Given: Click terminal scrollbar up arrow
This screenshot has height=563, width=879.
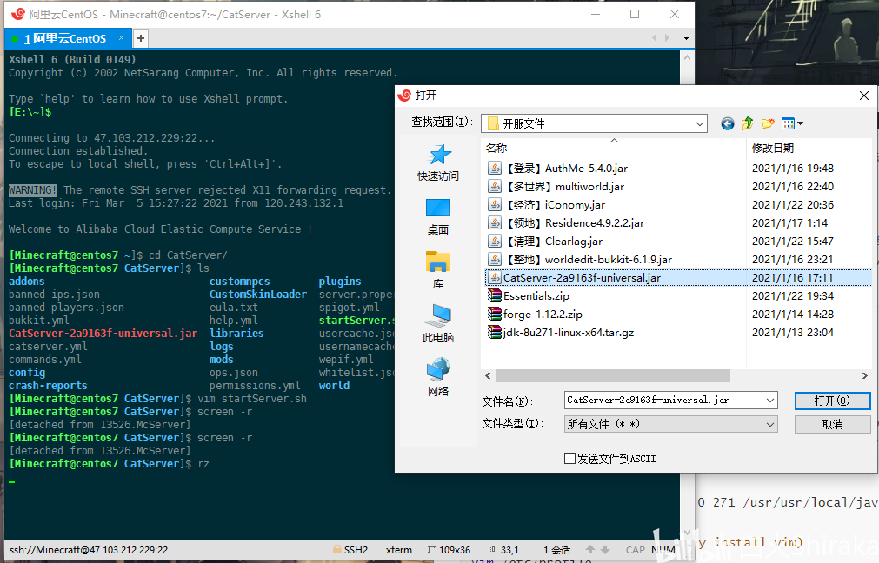Looking at the screenshot, I should point(687,56).
